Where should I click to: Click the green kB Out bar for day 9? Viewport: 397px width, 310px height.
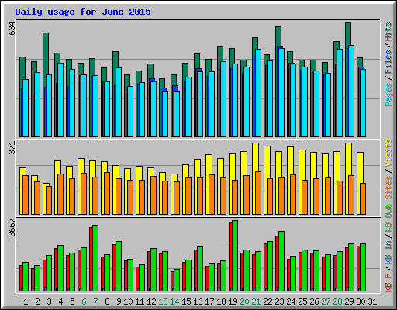point(119,266)
